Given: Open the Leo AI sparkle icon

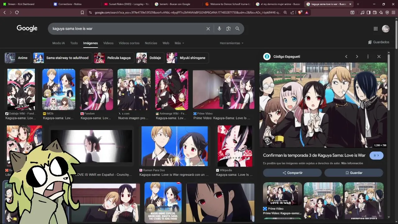Looking at the screenshot, I should click(381, 12).
